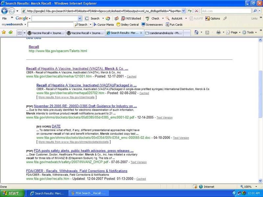Expand the address bar history dropdown
This screenshot has height=197, width=263.
coord(184,11)
